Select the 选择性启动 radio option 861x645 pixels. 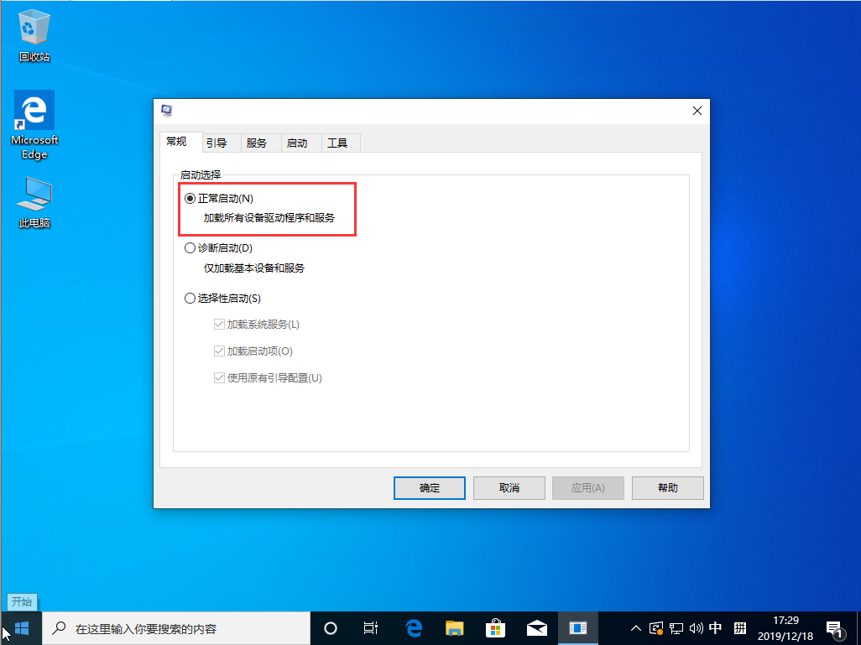[190, 298]
